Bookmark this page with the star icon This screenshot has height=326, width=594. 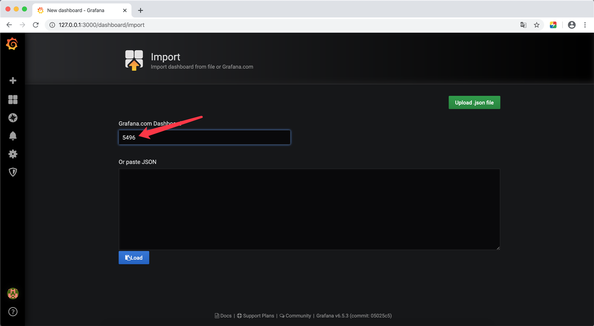tap(537, 25)
